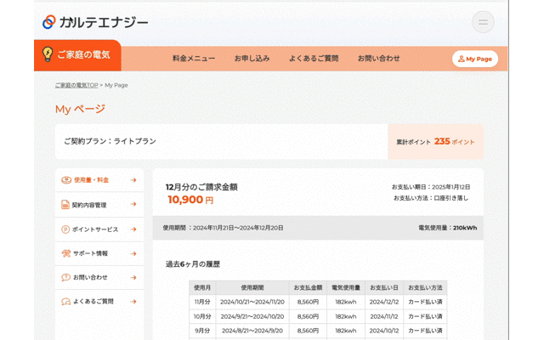Click the サポート情報 tools icon
Viewport: 544px width, 340px height.
[65, 253]
